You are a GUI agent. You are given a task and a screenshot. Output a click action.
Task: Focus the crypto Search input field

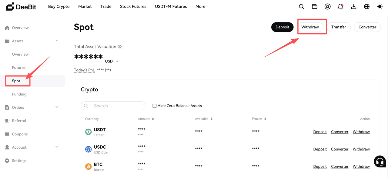(x=113, y=106)
